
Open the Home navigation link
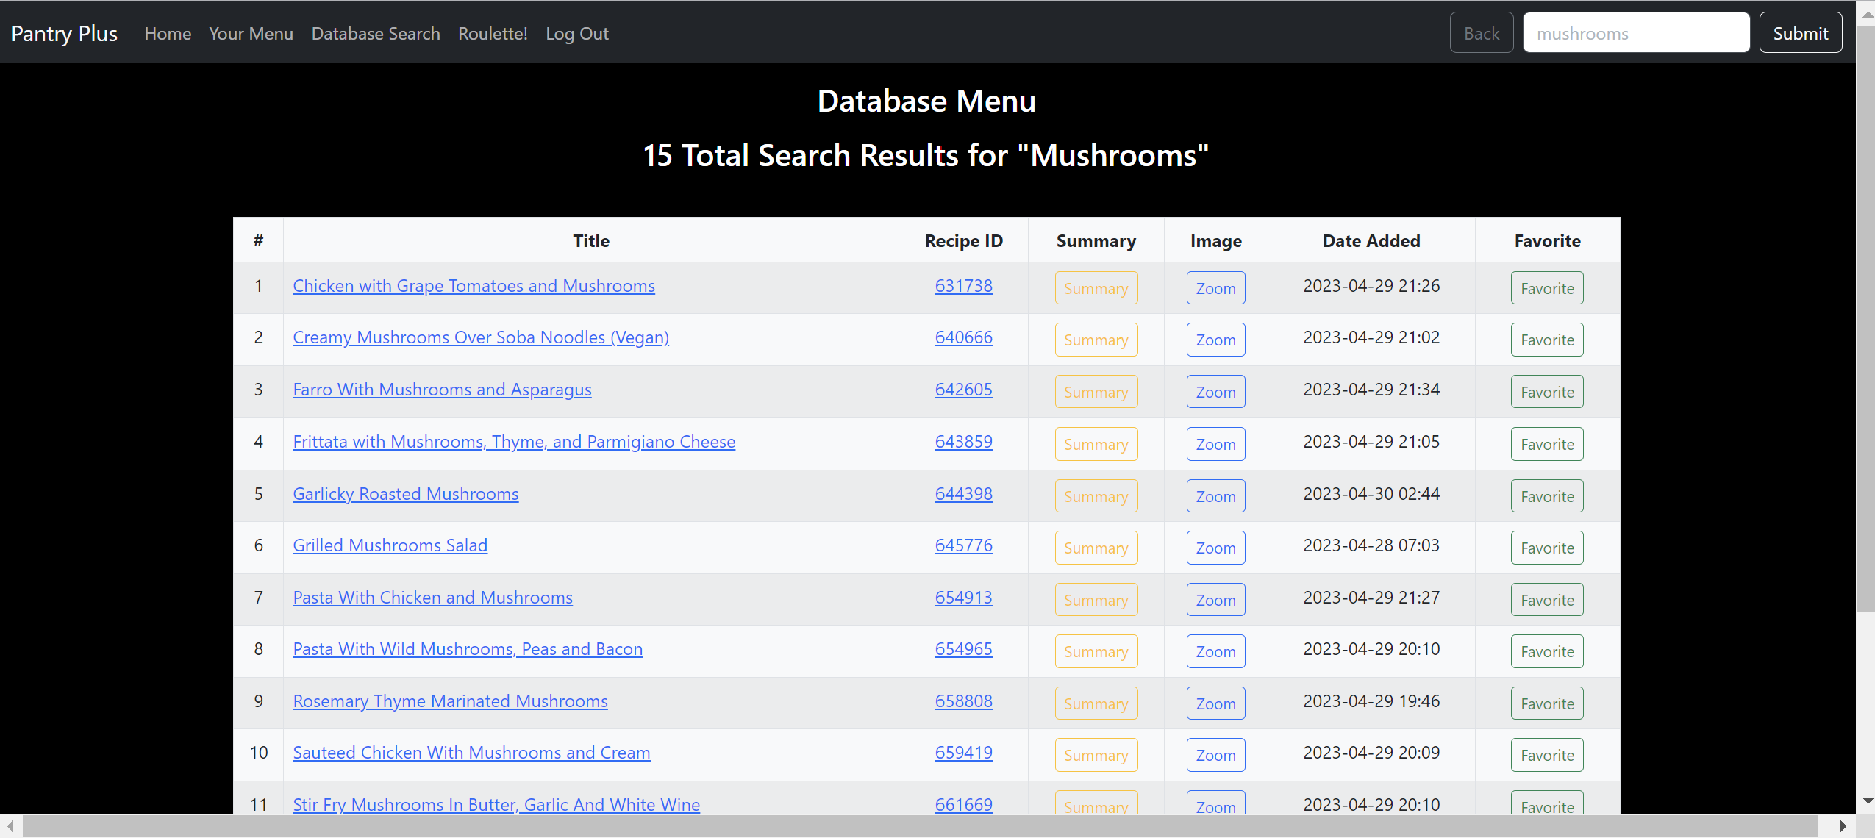tap(168, 34)
